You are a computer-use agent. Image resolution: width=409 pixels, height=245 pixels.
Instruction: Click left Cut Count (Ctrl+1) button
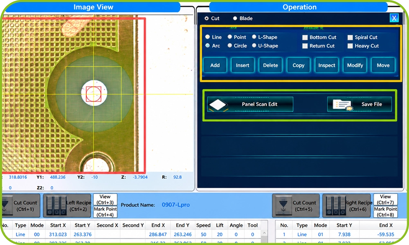click(21, 206)
